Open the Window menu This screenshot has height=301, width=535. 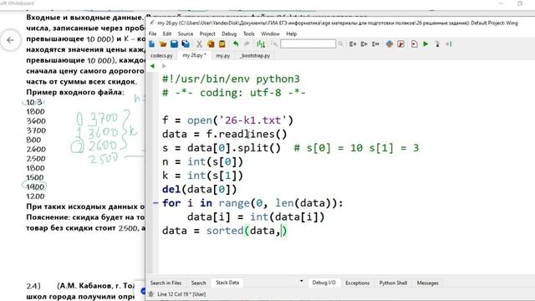click(x=270, y=33)
